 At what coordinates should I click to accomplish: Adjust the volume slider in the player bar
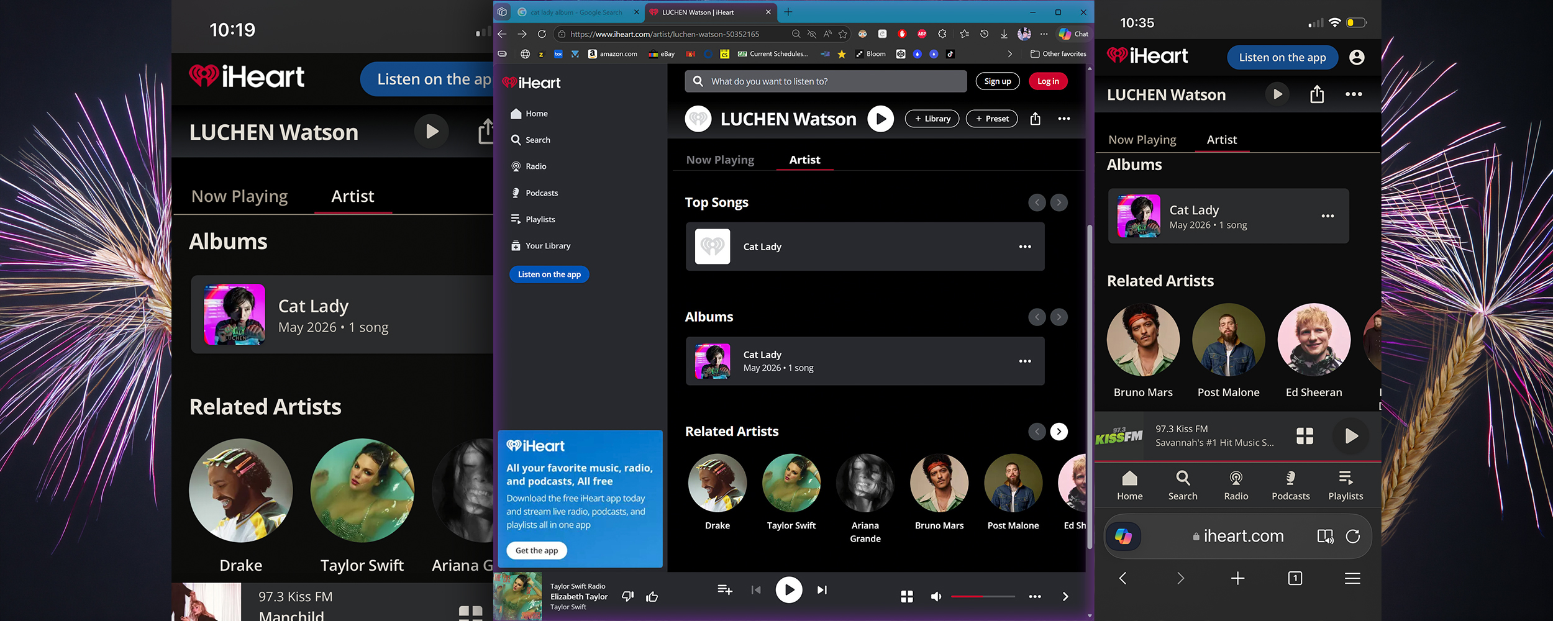tap(983, 597)
